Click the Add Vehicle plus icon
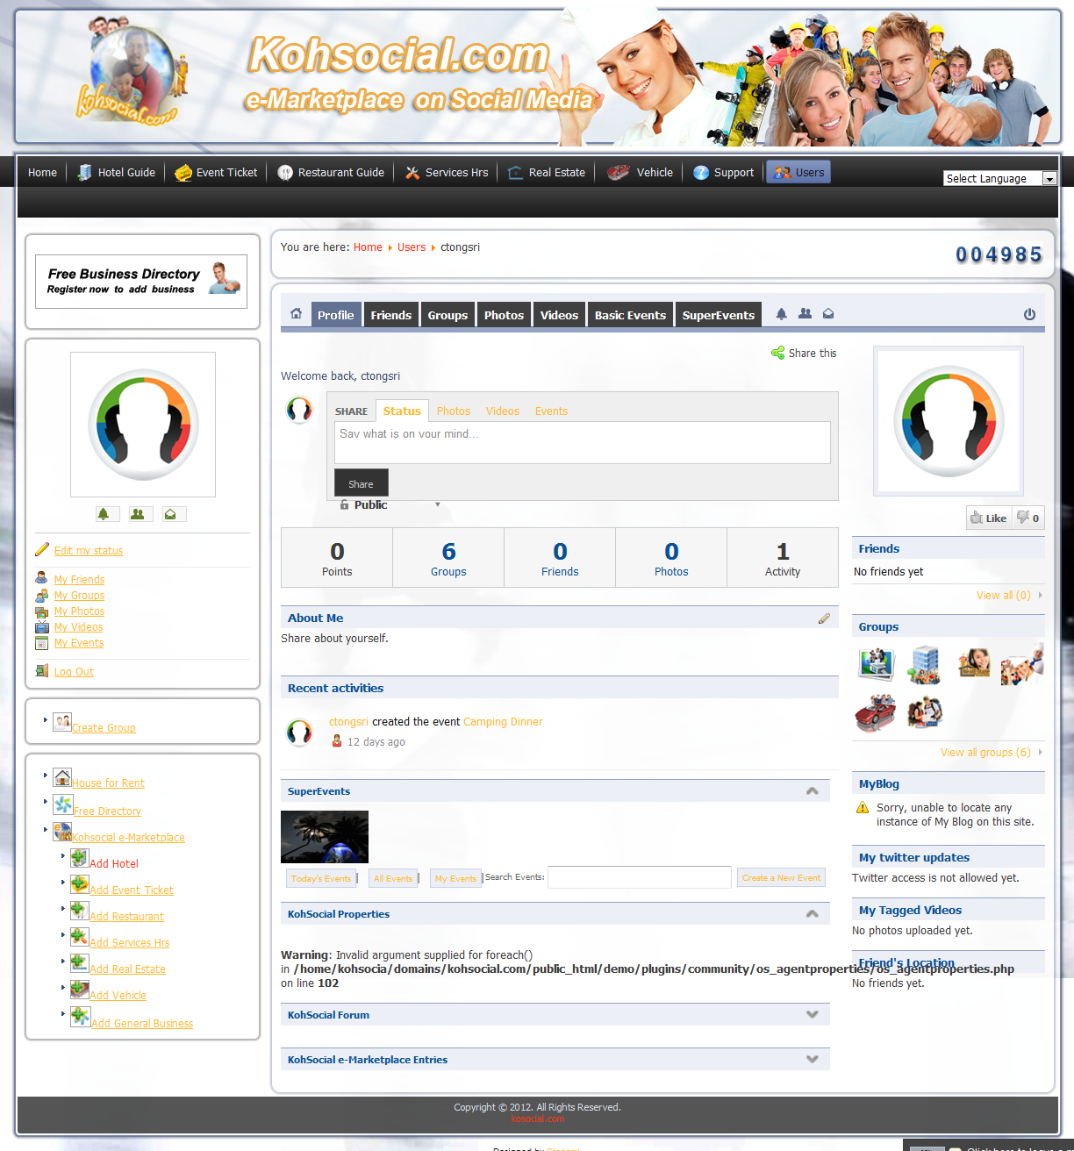The width and height of the screenshot is (1074, 1151). pyautogui.click(x=79, y=990)
